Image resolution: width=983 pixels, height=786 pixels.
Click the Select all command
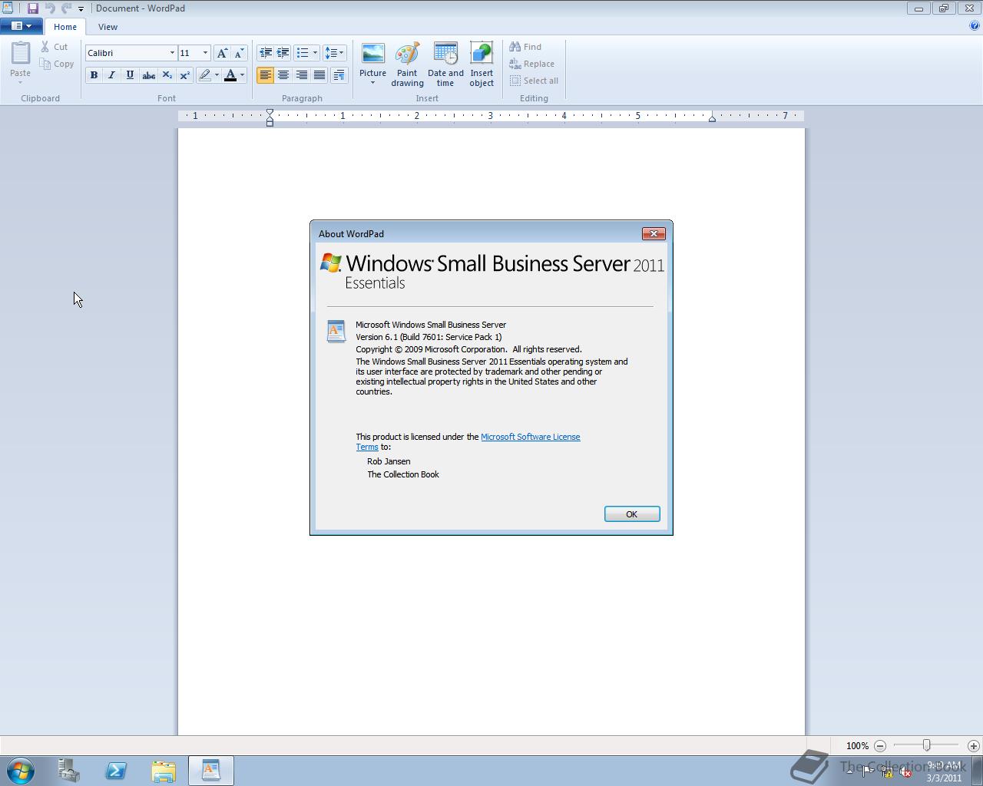point(534,81)
